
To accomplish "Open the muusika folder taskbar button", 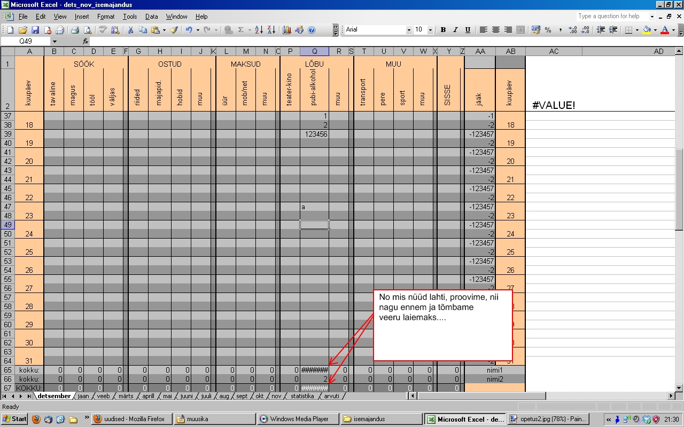I will tap(214, 419).
